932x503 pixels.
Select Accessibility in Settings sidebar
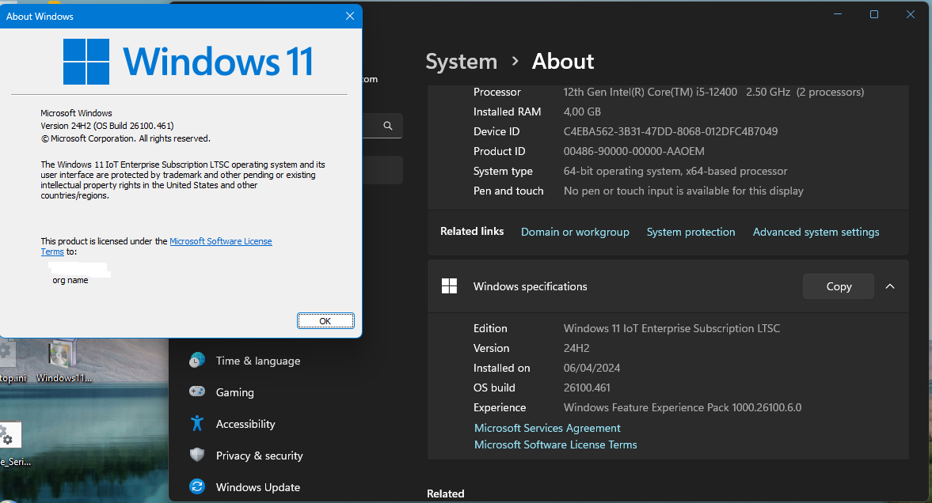coord(245,424)
